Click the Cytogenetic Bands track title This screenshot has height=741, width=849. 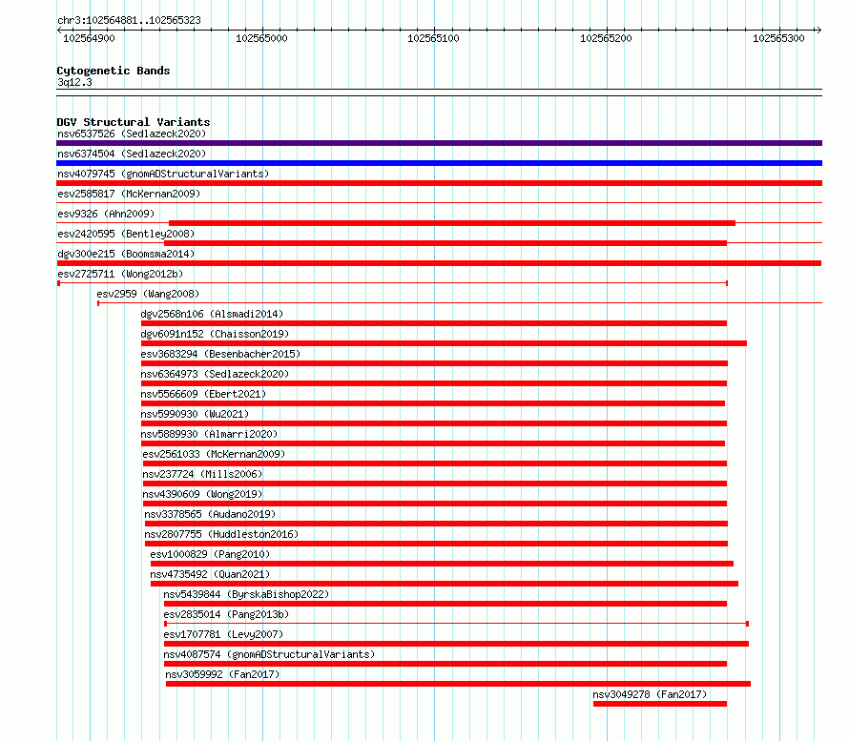[x=114, y=71]
